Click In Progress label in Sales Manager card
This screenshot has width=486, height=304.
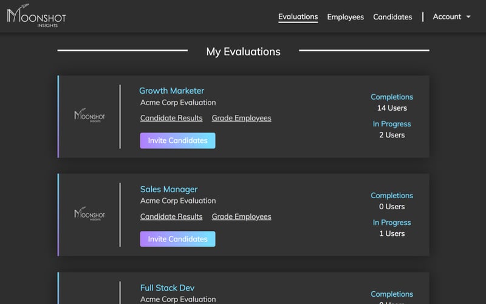tap(392, 223)
